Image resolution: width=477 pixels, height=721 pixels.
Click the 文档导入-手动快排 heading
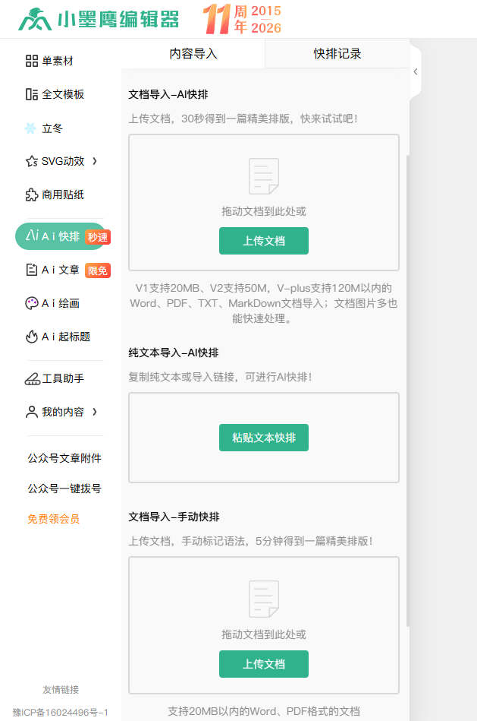coord(174,517)
